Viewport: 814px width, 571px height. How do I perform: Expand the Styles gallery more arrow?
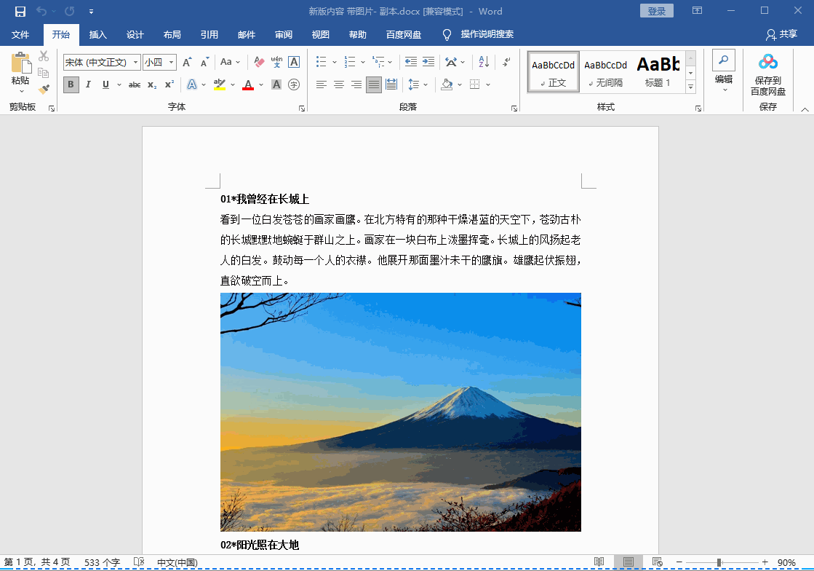(x=690, y=87)
